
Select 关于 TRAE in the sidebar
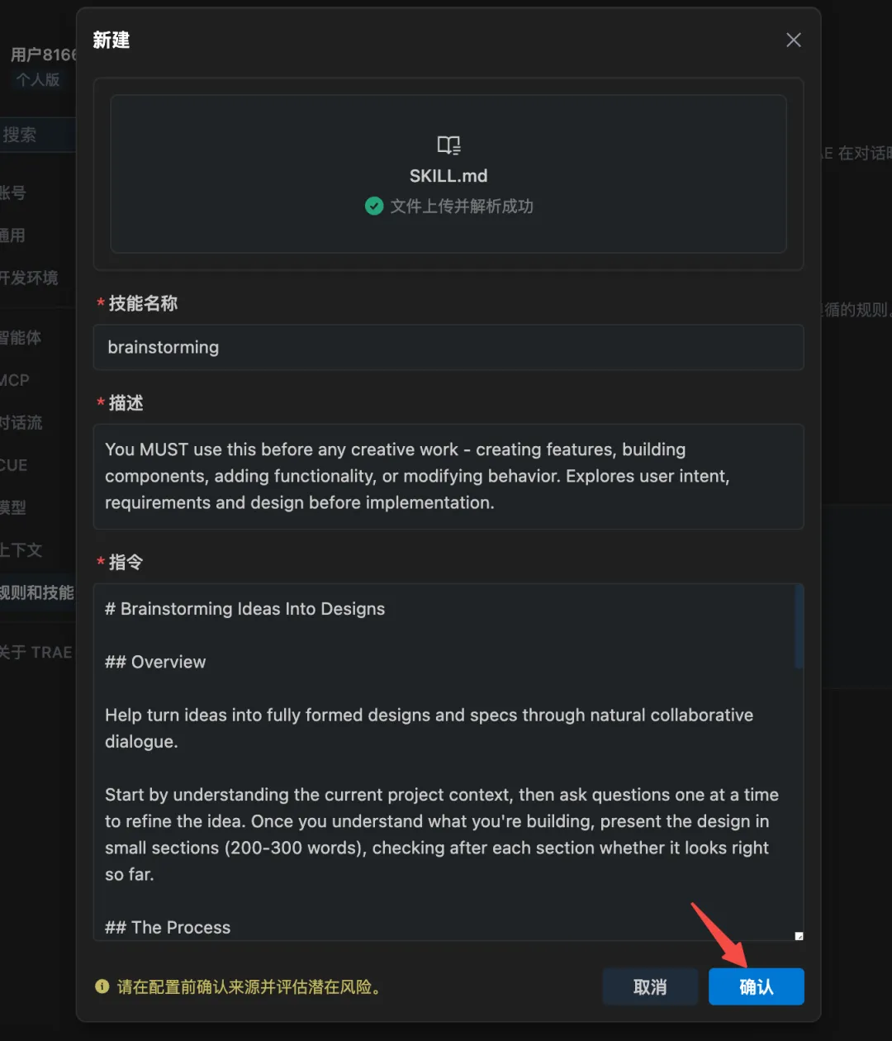click(36, 652)
